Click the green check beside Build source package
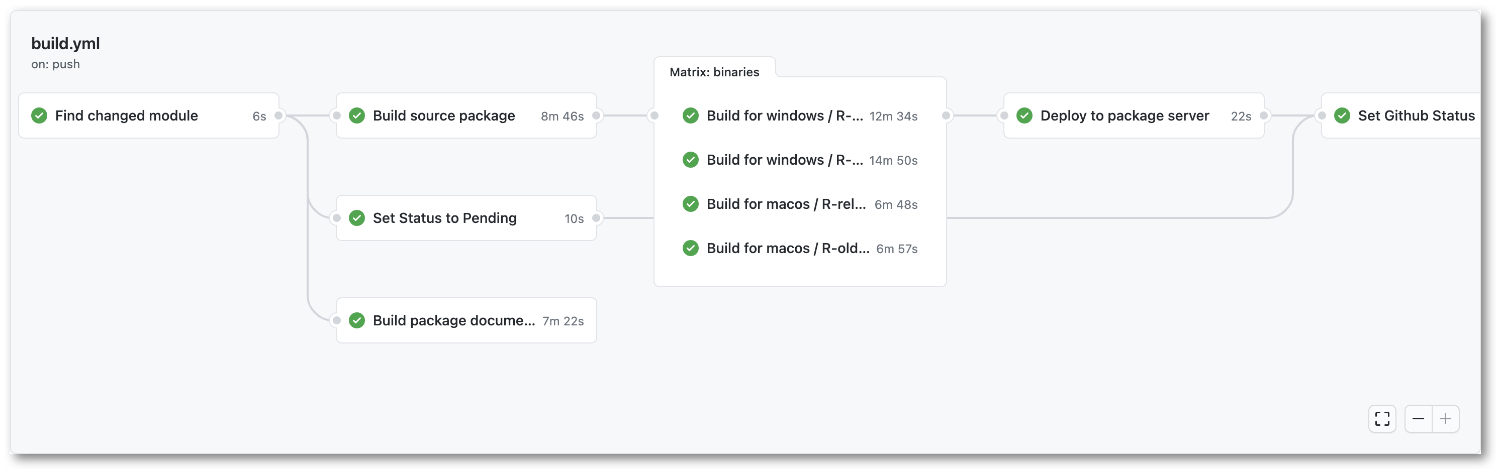 [x=357, y=115]
